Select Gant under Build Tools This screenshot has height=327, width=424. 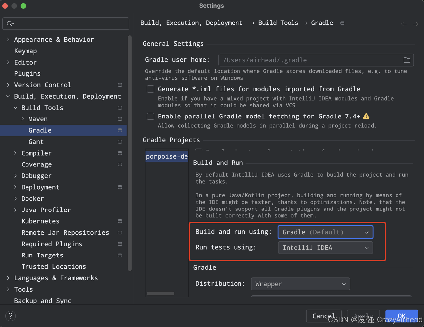pos(36,142)
